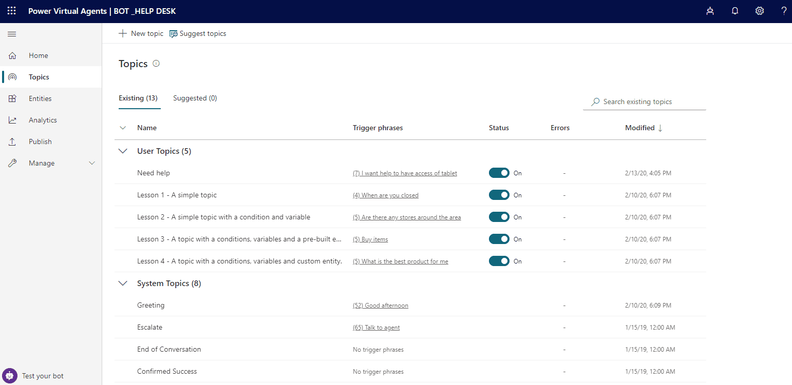Open Confirmed Success topic

pos(167,371)
